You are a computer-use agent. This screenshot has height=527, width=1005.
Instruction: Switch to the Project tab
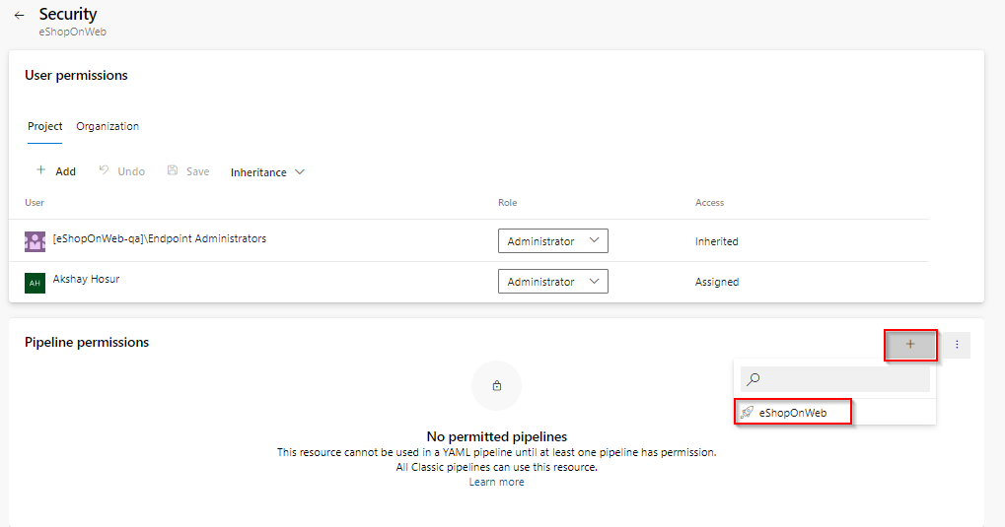tap(44, 126)
